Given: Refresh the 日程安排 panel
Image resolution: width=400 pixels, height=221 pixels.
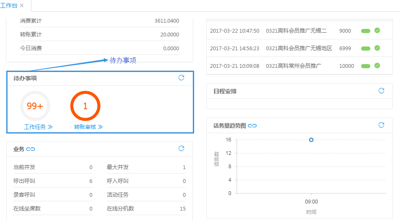Looking at the screenshot, I should click(x=381, y=91).
